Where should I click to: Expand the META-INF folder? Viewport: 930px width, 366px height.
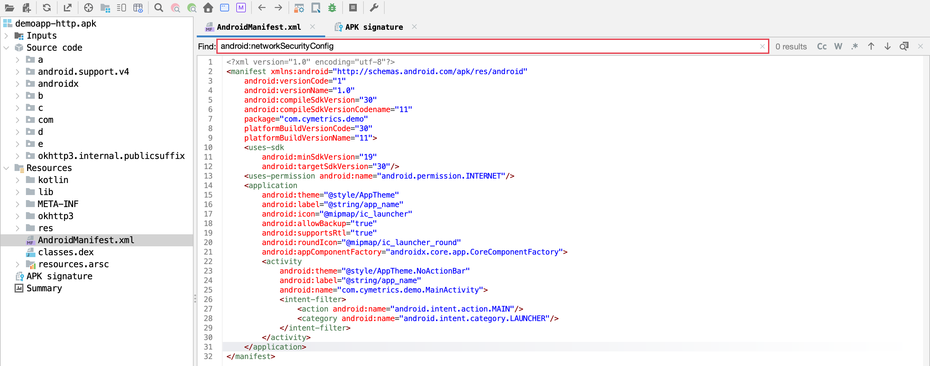coord(17,204)
